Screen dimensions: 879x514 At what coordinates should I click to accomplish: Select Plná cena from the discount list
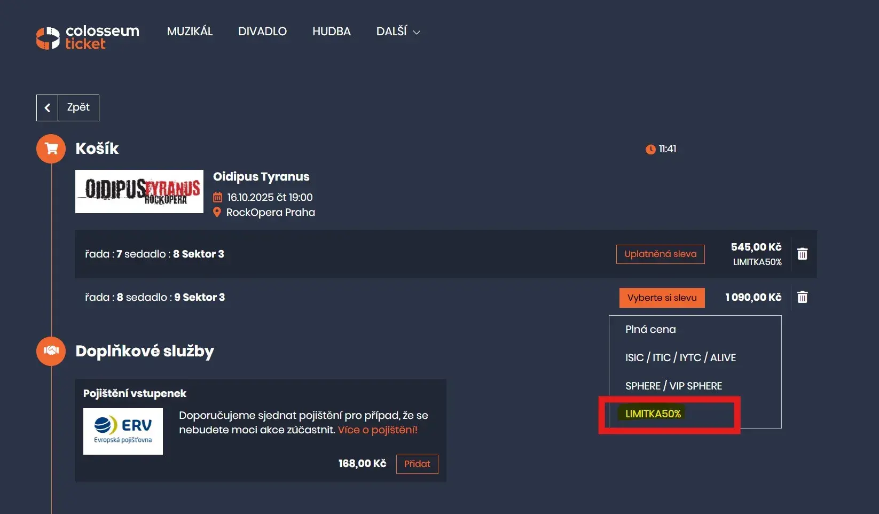coord(650,329)
